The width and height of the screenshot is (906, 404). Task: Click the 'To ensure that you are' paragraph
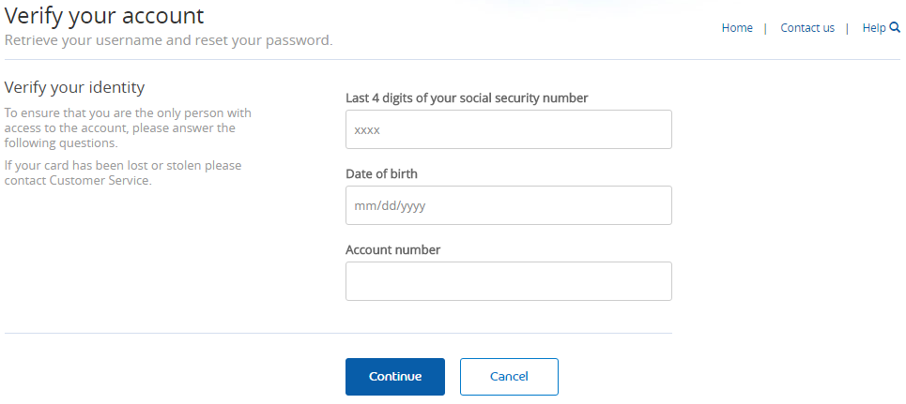pyautogui.click(x=128, y=127)
